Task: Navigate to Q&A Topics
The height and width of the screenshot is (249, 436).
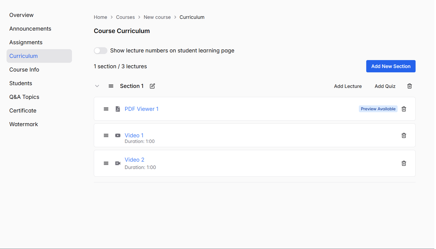Action: (39, 97)
